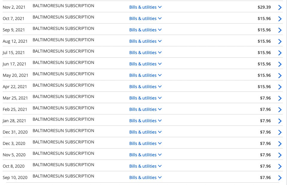Image resolution: width=287 pixels, height=185 pixels.
Task: Expand Bills & utilities category for Oct 8, 2020
Action: (x=145, y=166)
